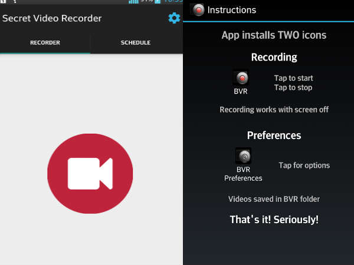Click 'Recording works with screen off' note
Image resolution: width=354 pixels, height=265 pixels.
pos(274,110)
